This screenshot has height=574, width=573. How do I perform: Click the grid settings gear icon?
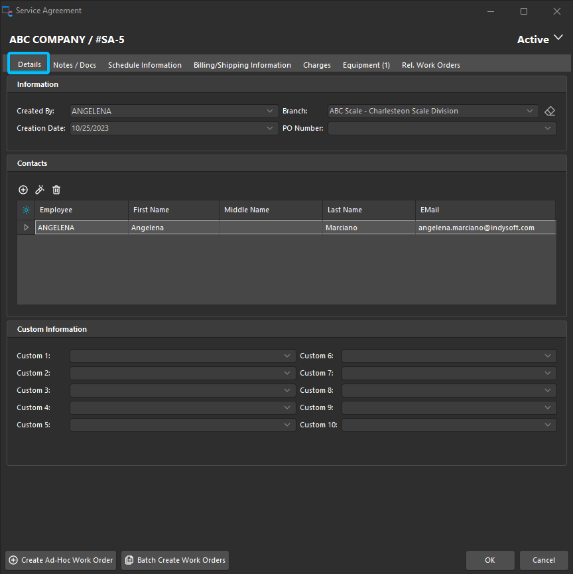[26, 210]
